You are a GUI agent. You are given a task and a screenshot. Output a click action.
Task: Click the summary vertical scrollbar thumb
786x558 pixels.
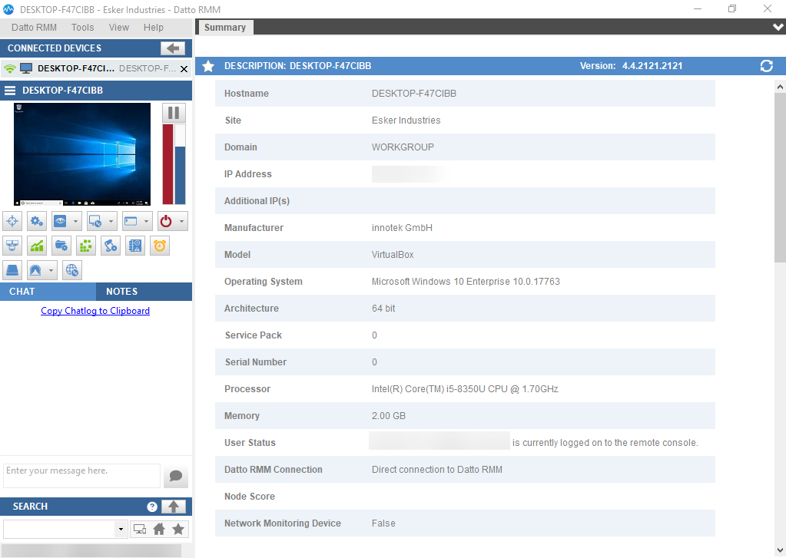780,178
